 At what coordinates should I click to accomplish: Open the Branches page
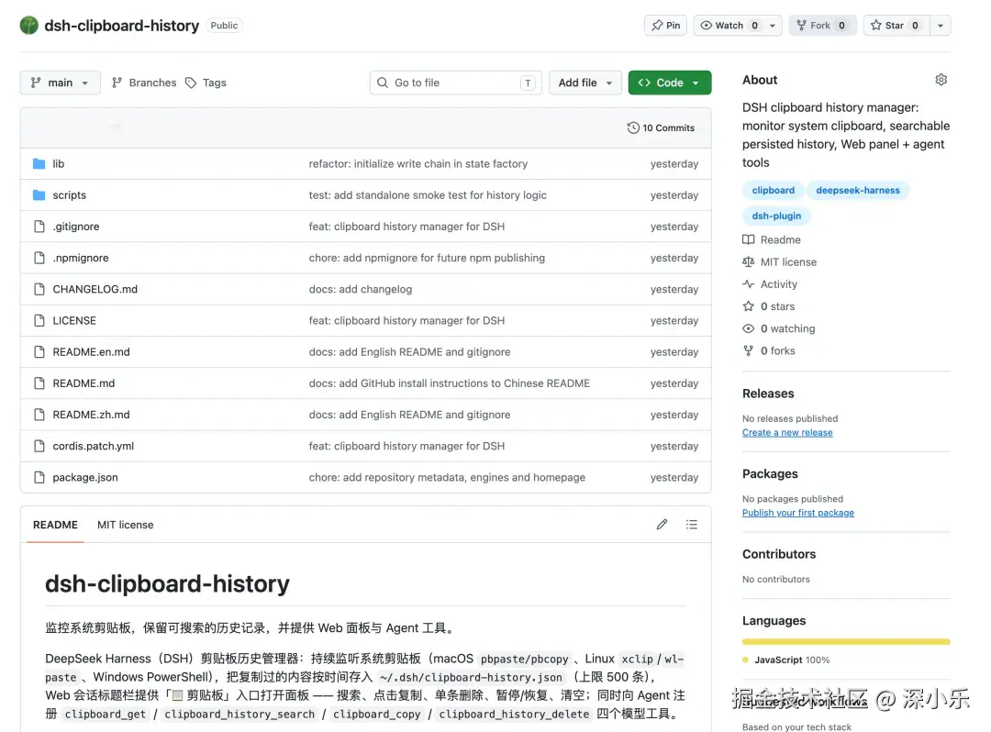pyautogui.click(x=144, y=83)
